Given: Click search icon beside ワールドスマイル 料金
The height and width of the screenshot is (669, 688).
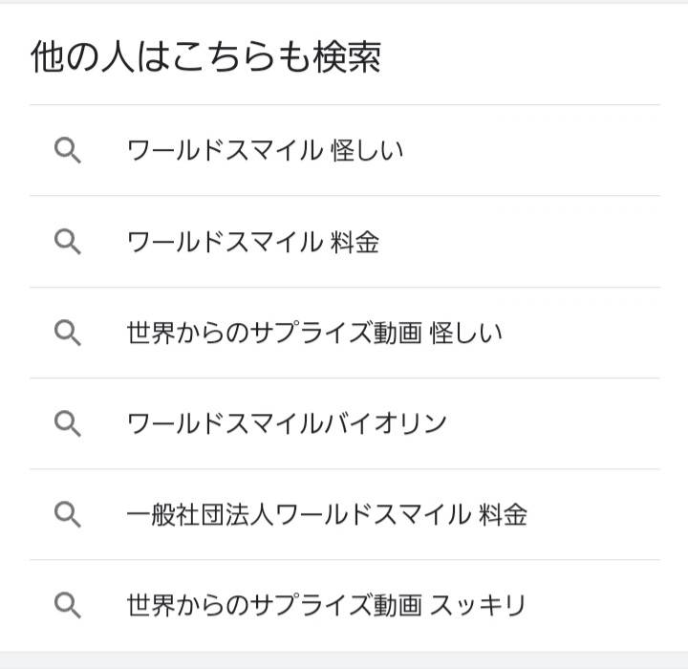Looking at the screenshot, I should [67, 242].
